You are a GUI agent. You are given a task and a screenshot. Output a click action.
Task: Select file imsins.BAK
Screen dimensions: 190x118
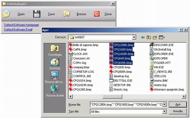coord(159,81)
